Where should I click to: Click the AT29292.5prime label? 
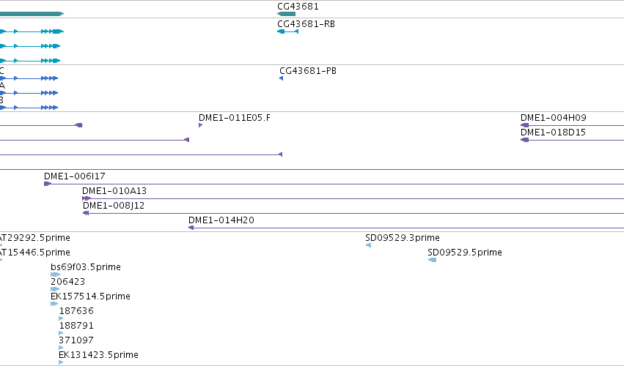click(35, 238)
